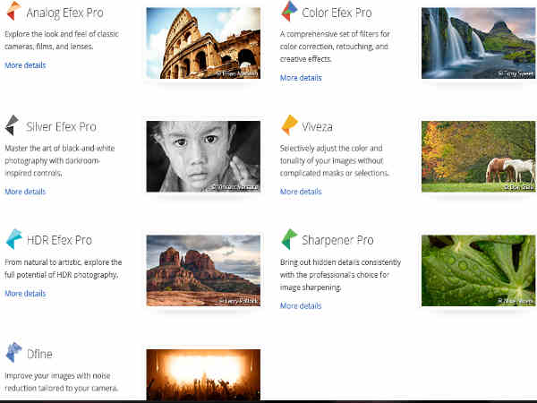The width and height of the screenshot is (537, 403).
Task: Click the text "Explore the look and feel of classic"
Action: coord(62,34)
